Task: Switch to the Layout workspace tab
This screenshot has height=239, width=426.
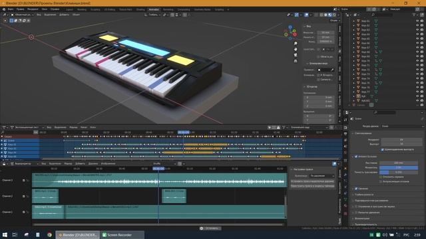Action: (69, 9)
